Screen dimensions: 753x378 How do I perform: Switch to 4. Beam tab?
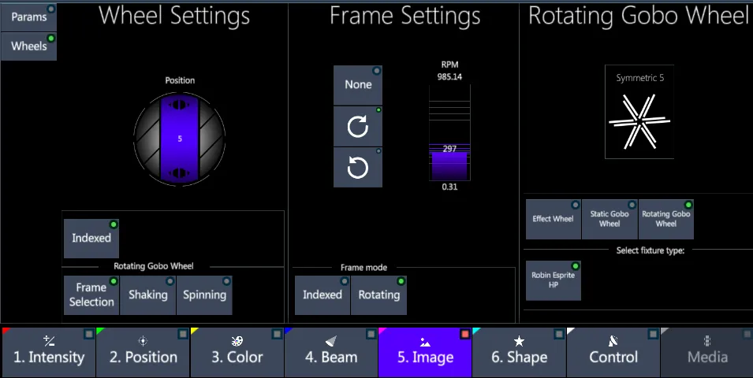(x=331, y=353)
